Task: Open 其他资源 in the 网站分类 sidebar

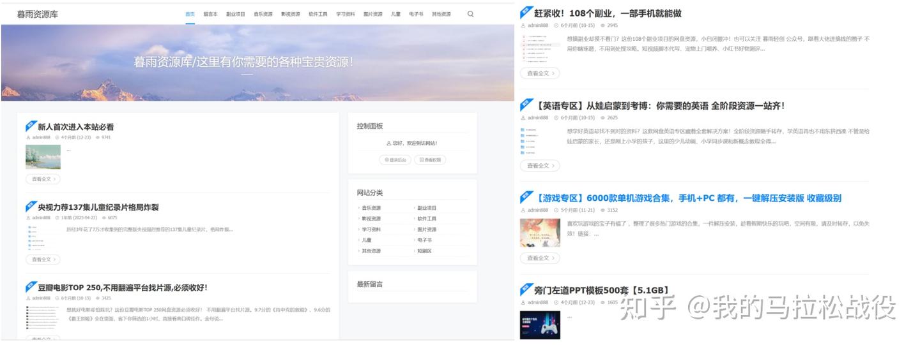Action: tap(371, 251)
